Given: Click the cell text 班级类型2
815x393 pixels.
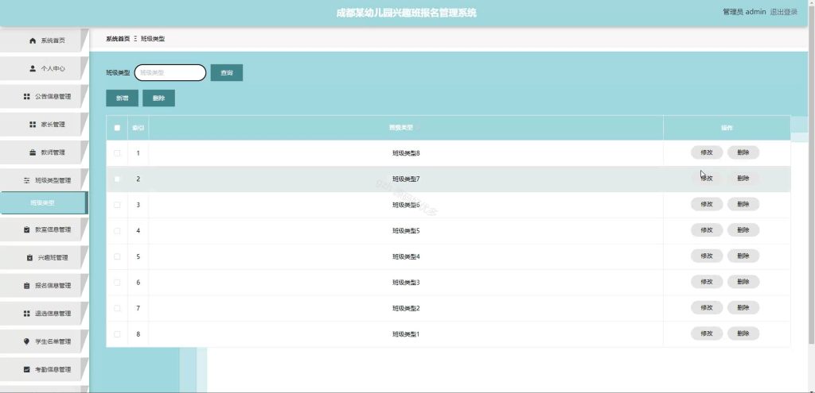Looking at the screenshot, I should 406,309.
